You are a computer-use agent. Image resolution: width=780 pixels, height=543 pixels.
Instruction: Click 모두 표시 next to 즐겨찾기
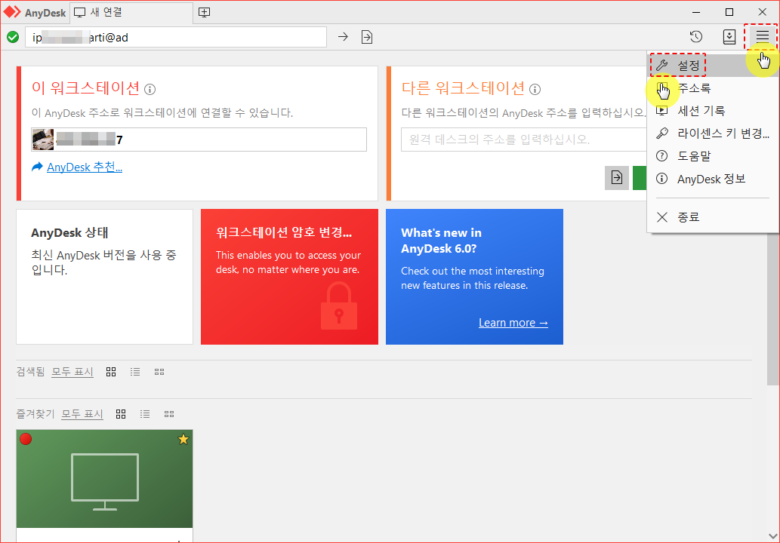pos(82,414)
